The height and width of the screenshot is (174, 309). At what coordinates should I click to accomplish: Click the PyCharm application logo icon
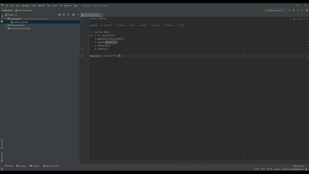click(2, 5)
